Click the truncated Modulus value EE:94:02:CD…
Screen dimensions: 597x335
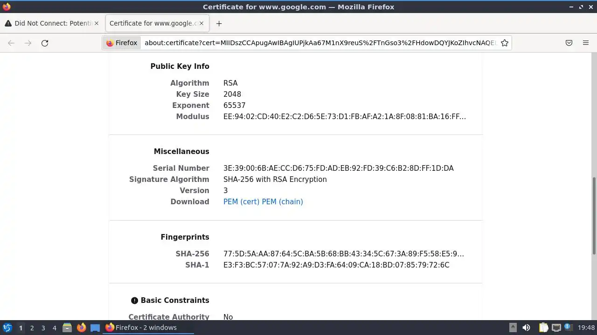[345, 117]
